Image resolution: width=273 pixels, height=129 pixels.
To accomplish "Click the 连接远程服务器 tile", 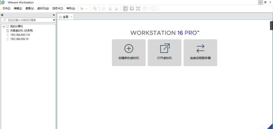I will (200, 53).
